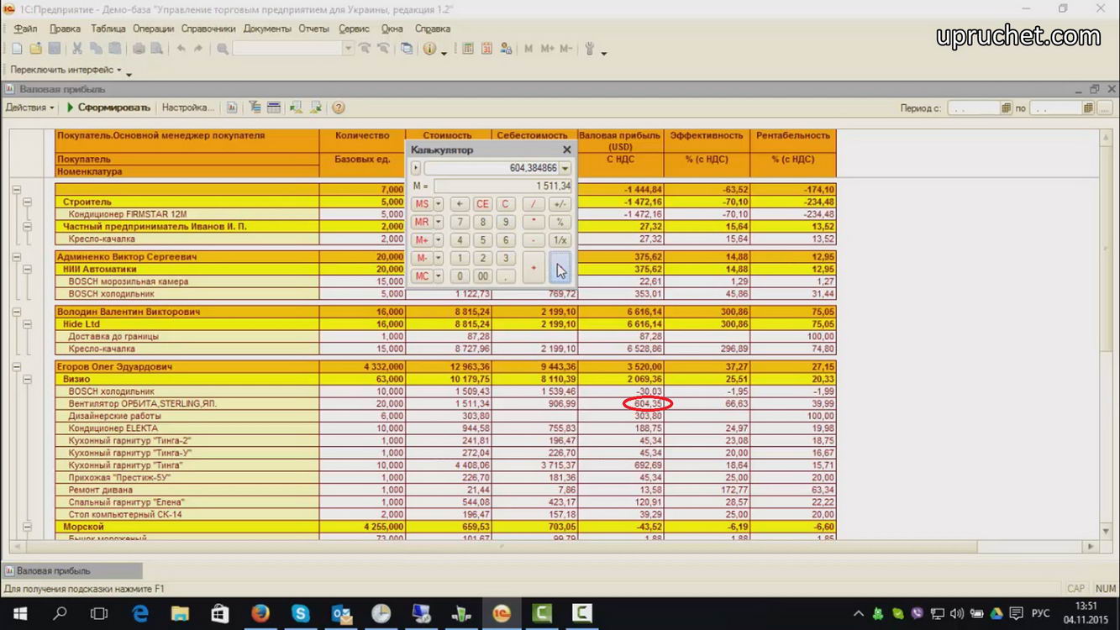Open the calculator from the main toolbar icon
1120x630 pixels.
click(x=468, y=50)
